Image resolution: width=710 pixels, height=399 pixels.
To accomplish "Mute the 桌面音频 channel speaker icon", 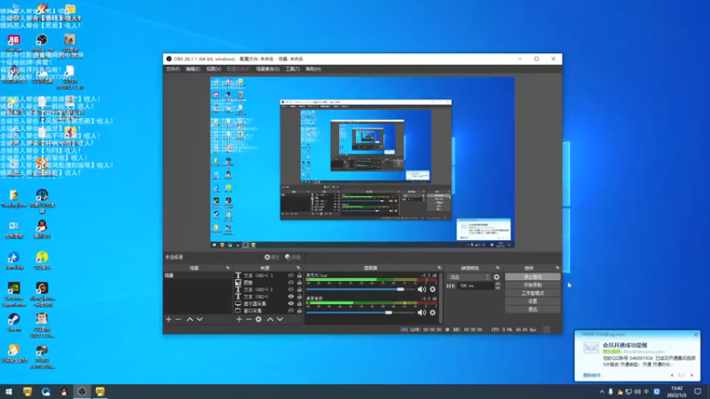I will click(x=422, y=313).
